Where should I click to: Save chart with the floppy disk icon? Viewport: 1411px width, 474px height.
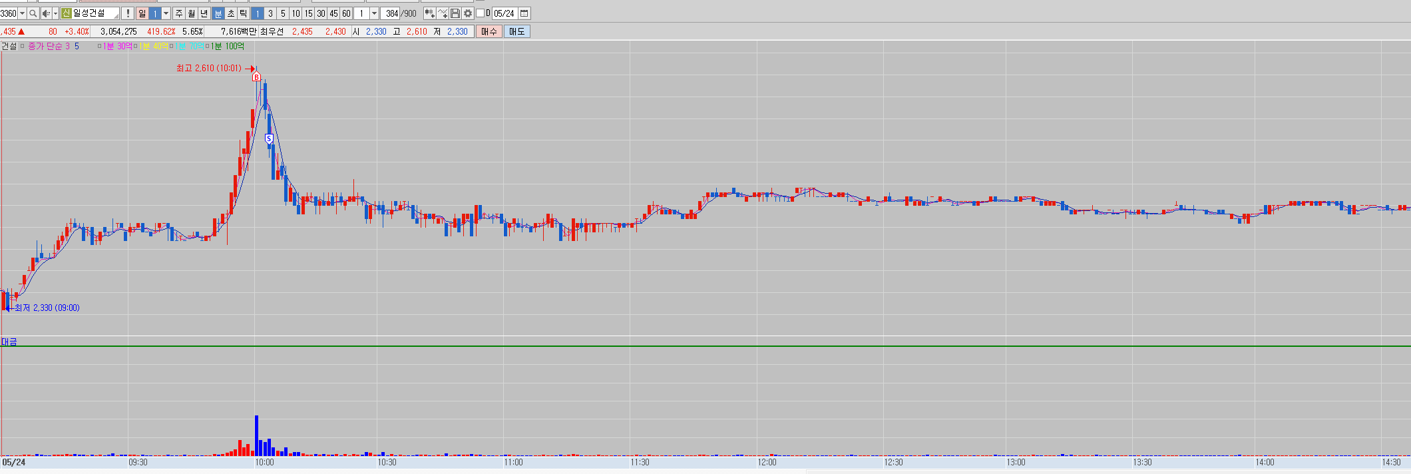click(x=455, y=13)
